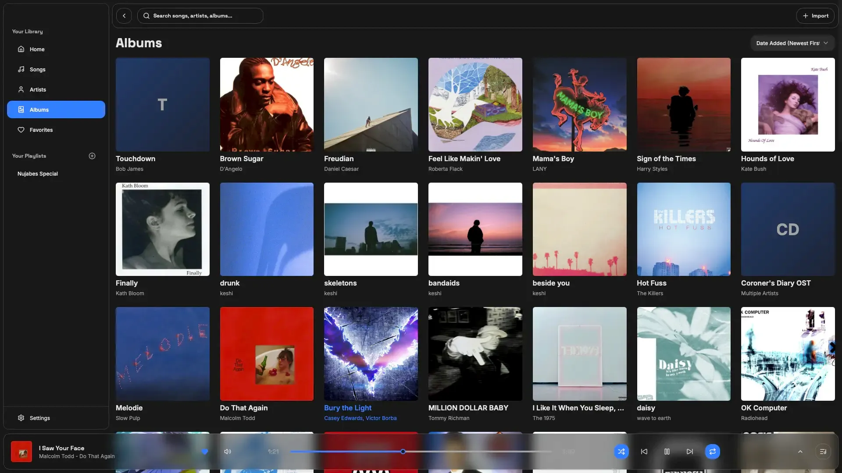Click the Daniel Caesar artist name
Screen dimensions: 842x473
pos(341,169)
